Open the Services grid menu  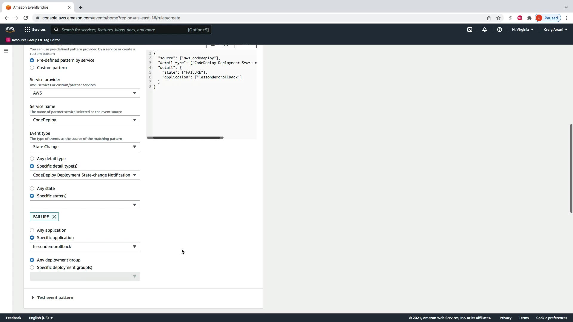tap(35, 30)
